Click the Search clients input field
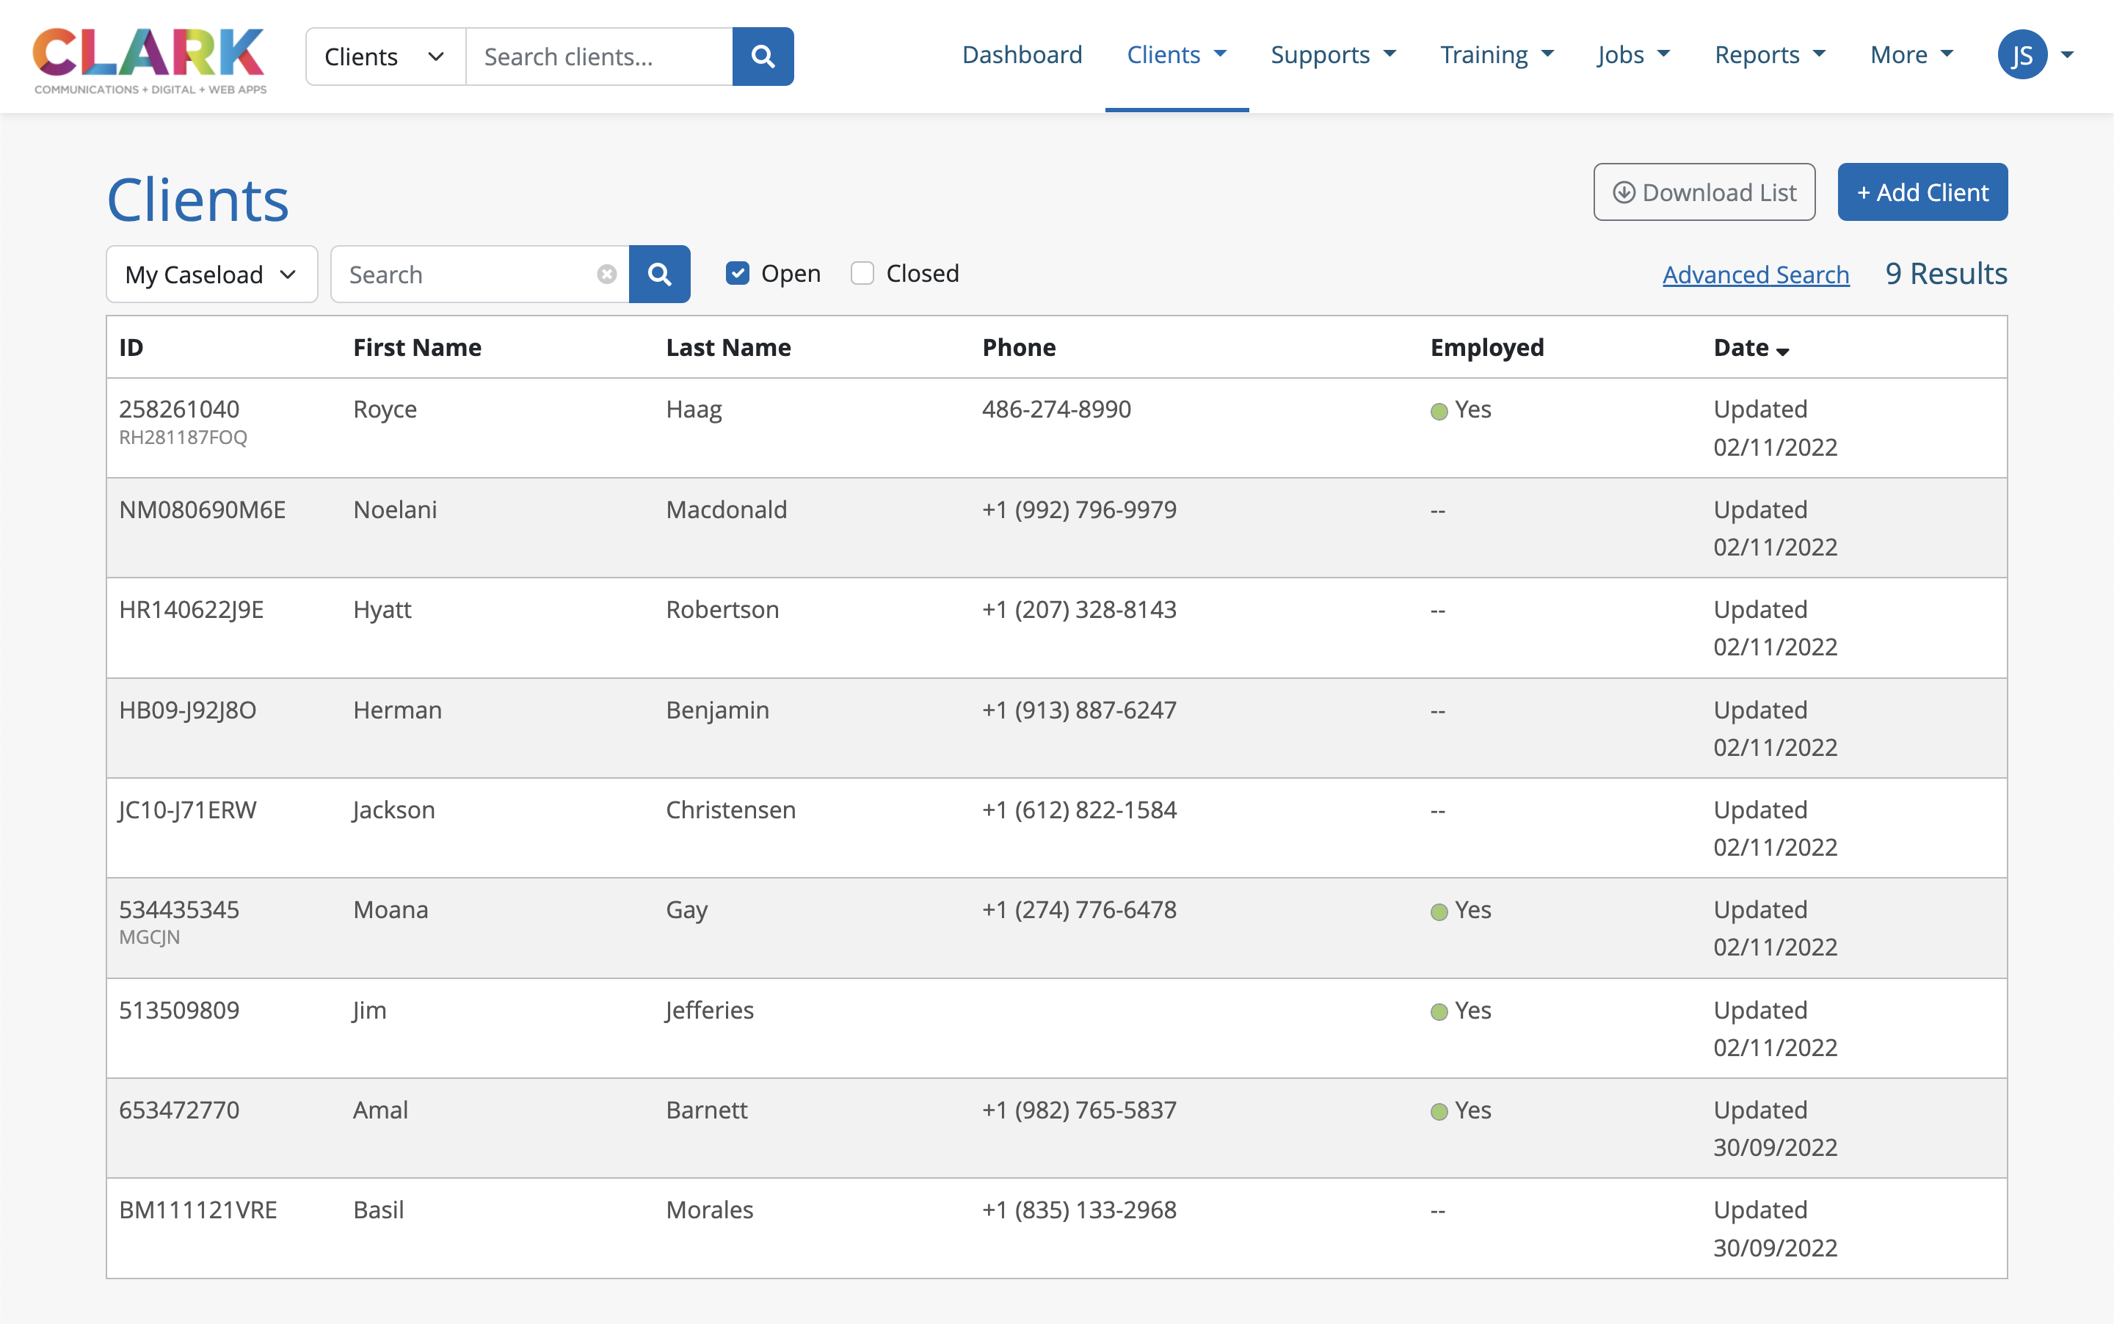This screenshot has height=1324, width=2114. (598, 57)
